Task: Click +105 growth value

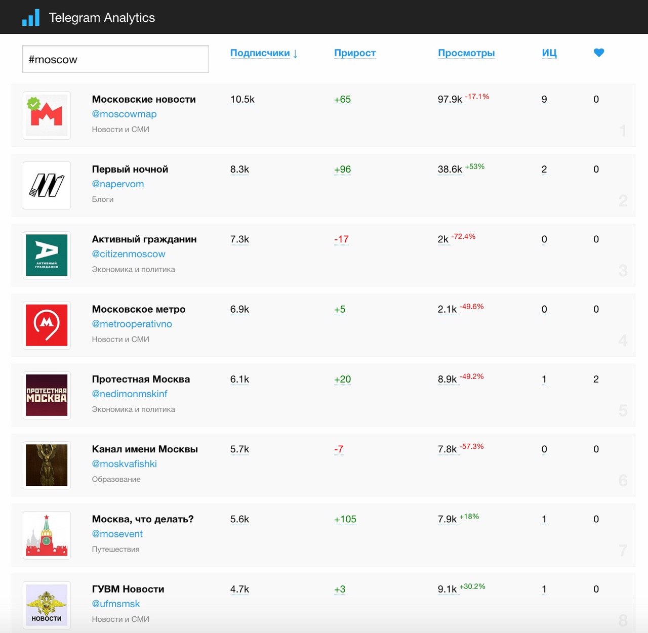Action: click(x=345, y=519)
